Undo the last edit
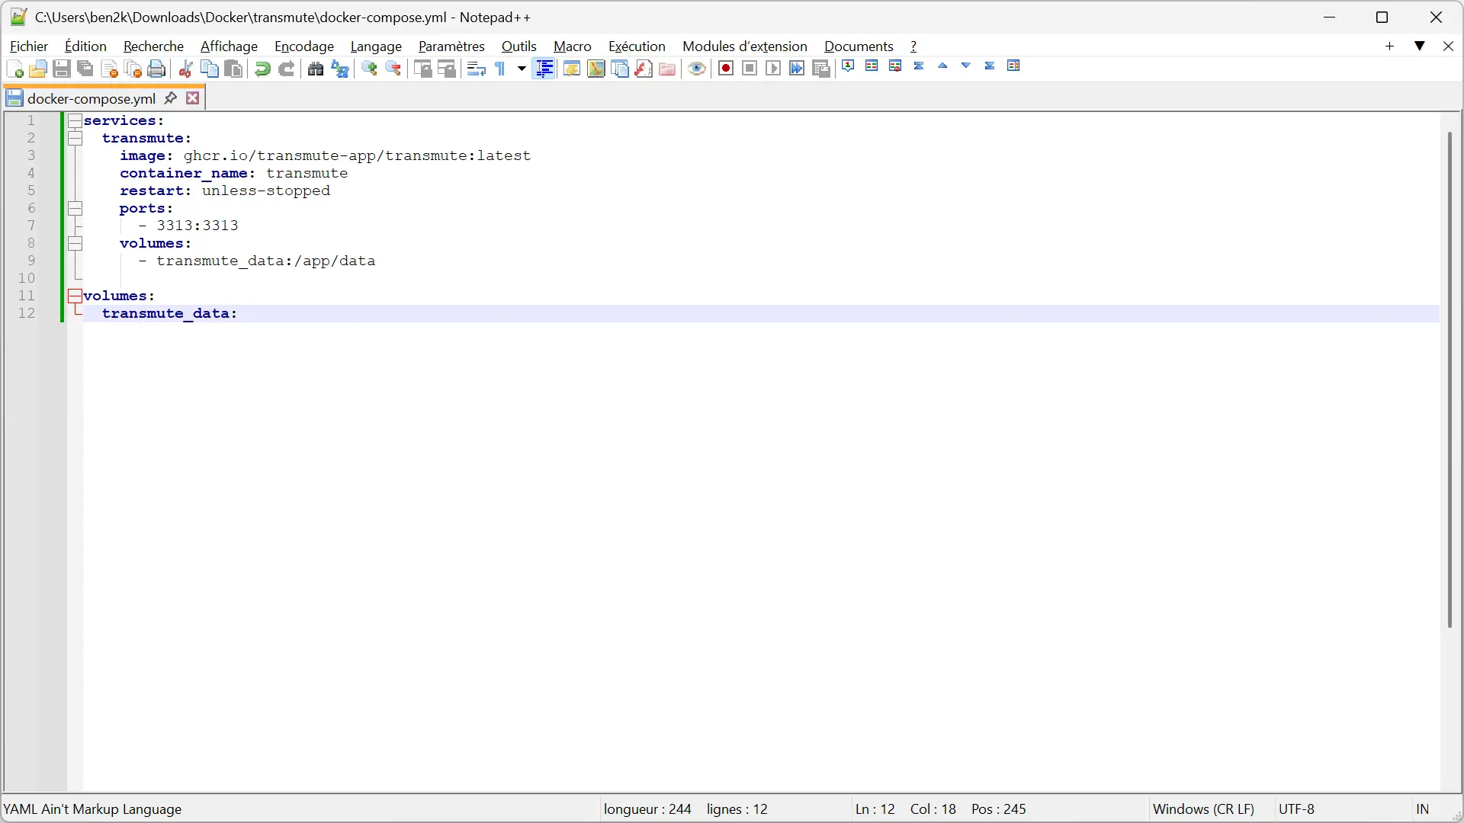The height and width of the screenshot is (823, 1464). coord(262,69)
